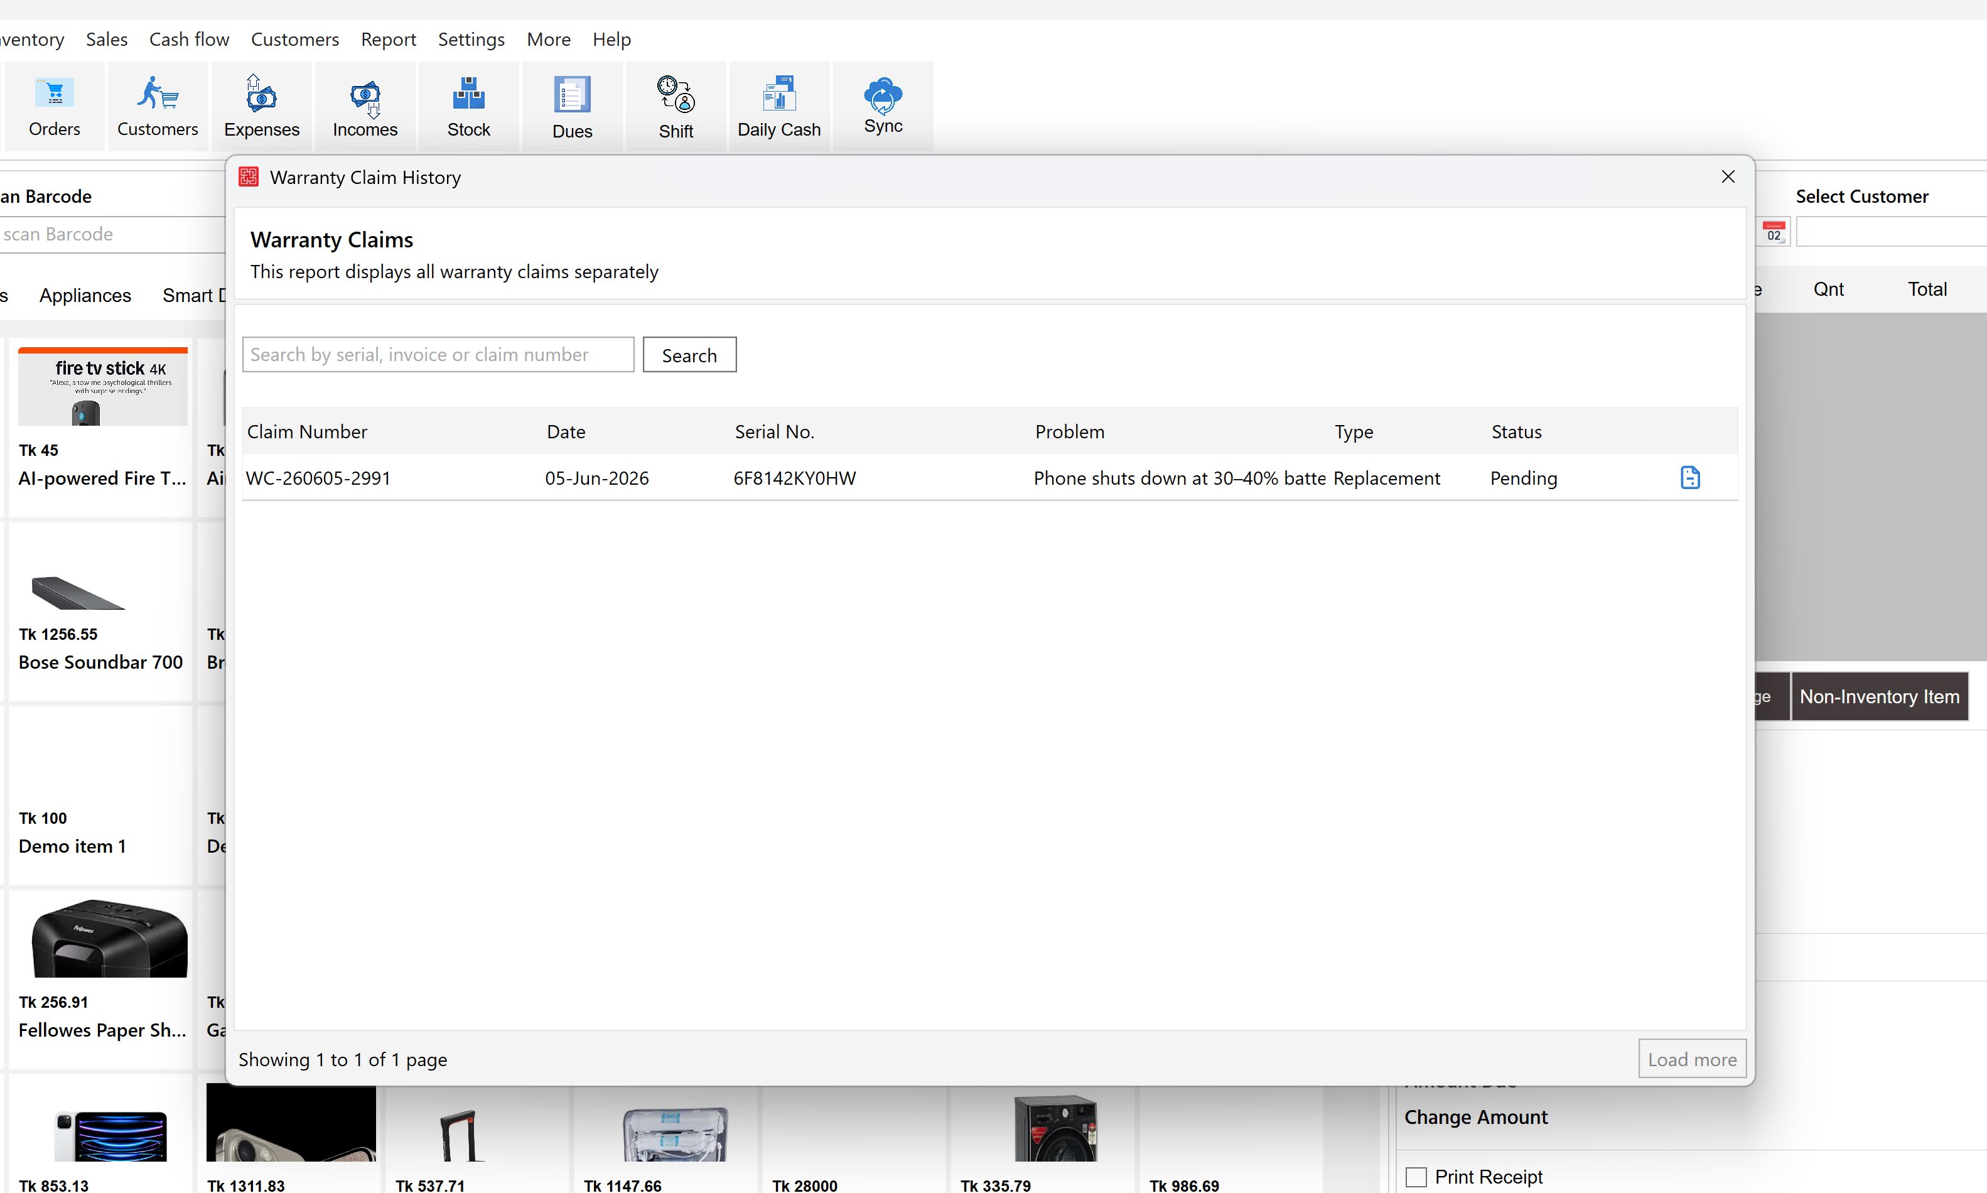The height and width of the screenshot is (1193, 1987).
Task: Open the Report menu
Action: click(x=388, y=40)
